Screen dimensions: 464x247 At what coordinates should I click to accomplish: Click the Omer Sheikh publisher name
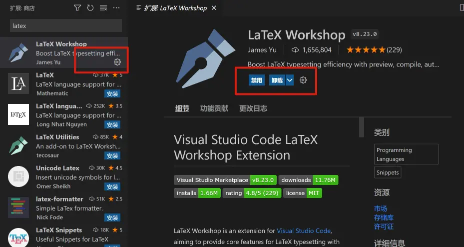pos(53,186)
